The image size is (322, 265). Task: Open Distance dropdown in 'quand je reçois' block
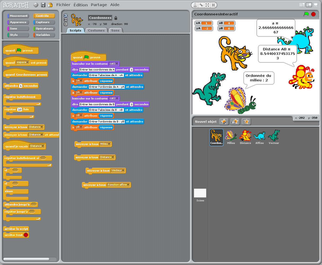[37, 146]
